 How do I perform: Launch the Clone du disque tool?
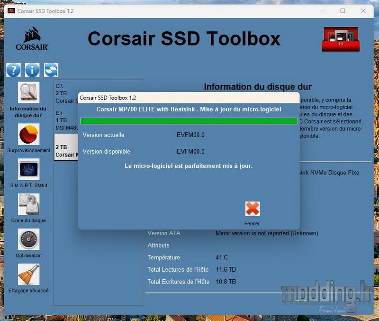(x=28, y=204)
